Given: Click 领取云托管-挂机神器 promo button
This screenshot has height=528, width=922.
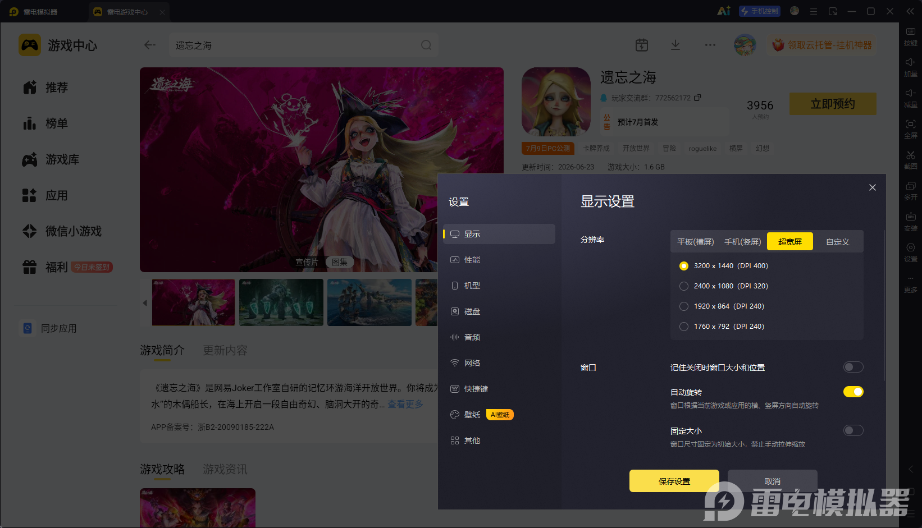Looking at the screenshot, I should click(x=822, y=45).
